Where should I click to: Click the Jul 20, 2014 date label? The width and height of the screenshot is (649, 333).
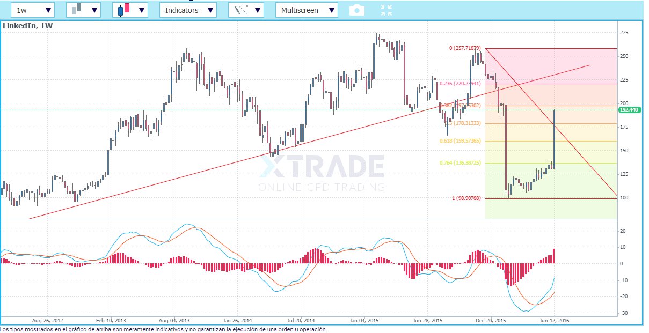(301, 320)
